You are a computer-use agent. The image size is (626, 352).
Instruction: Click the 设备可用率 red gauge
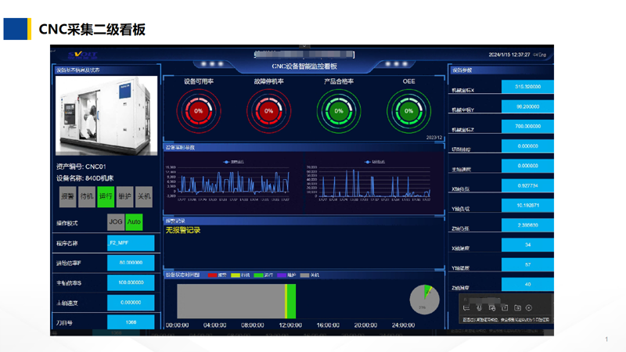click(x=199, y=110)
